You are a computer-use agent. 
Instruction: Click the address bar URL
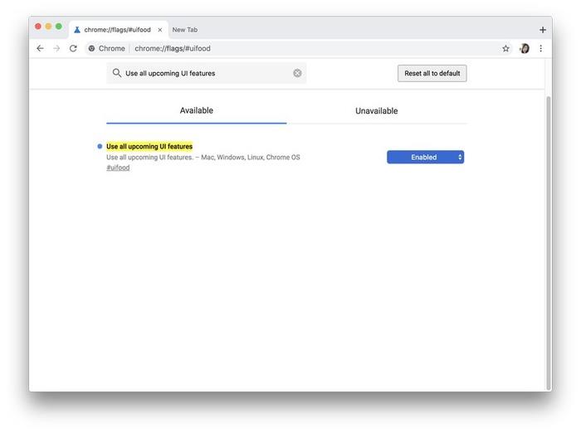(173, 49)
